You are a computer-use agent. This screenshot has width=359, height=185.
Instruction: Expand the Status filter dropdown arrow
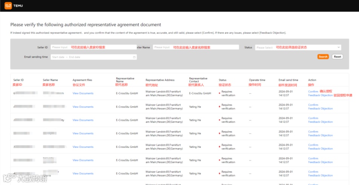338,47
